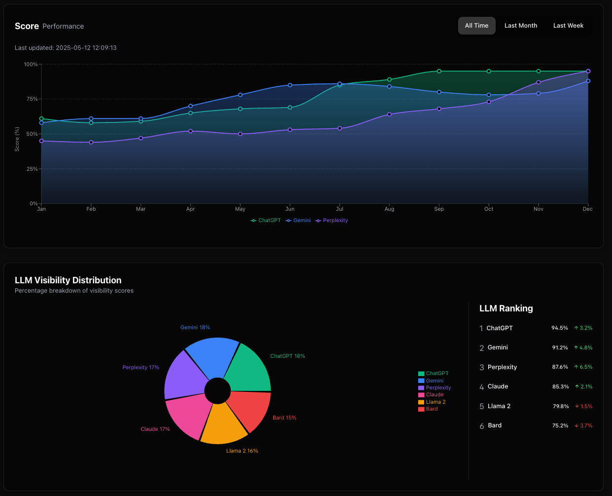Click the Gemini up-arrow 4.8% change indicator
612x496 pixels.
[583, 347]
